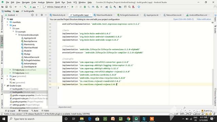The height and width of the screenshot is (122, 217).
Task: Open the Android project view dropdown
Action: point(11,15)
